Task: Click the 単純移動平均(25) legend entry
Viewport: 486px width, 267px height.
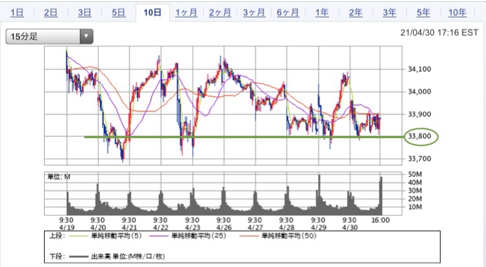Action: point(199,236)
